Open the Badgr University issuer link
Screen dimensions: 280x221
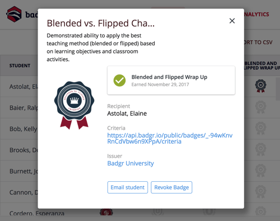pyautogui.click(x=130, y=163)
